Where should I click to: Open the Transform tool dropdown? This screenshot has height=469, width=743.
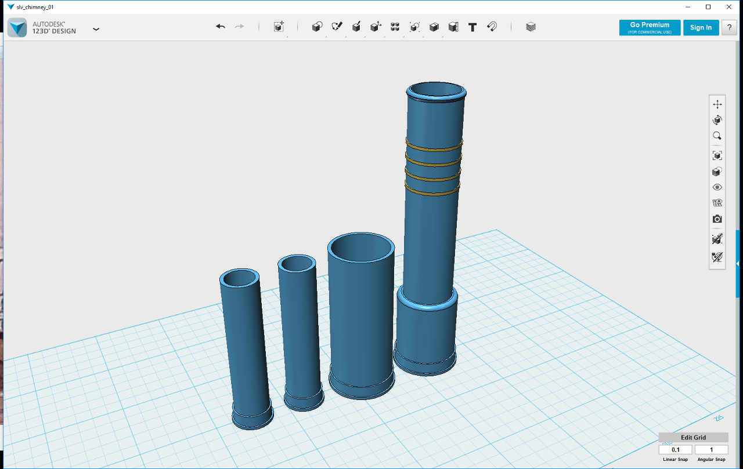279,27
